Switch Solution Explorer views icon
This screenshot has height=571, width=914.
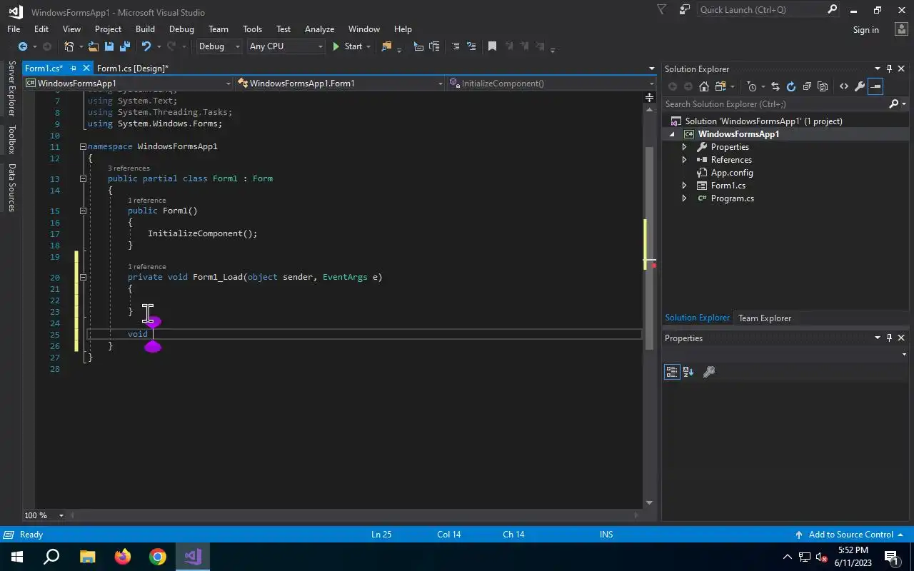pos(720,86)
